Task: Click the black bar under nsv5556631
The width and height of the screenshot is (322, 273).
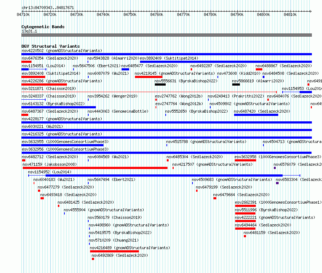Action: [160, 84]
